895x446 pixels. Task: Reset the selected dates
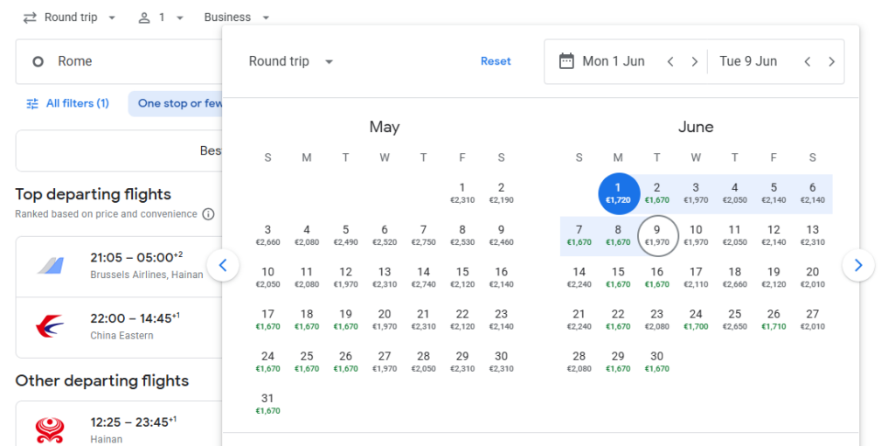pos(496,61)
